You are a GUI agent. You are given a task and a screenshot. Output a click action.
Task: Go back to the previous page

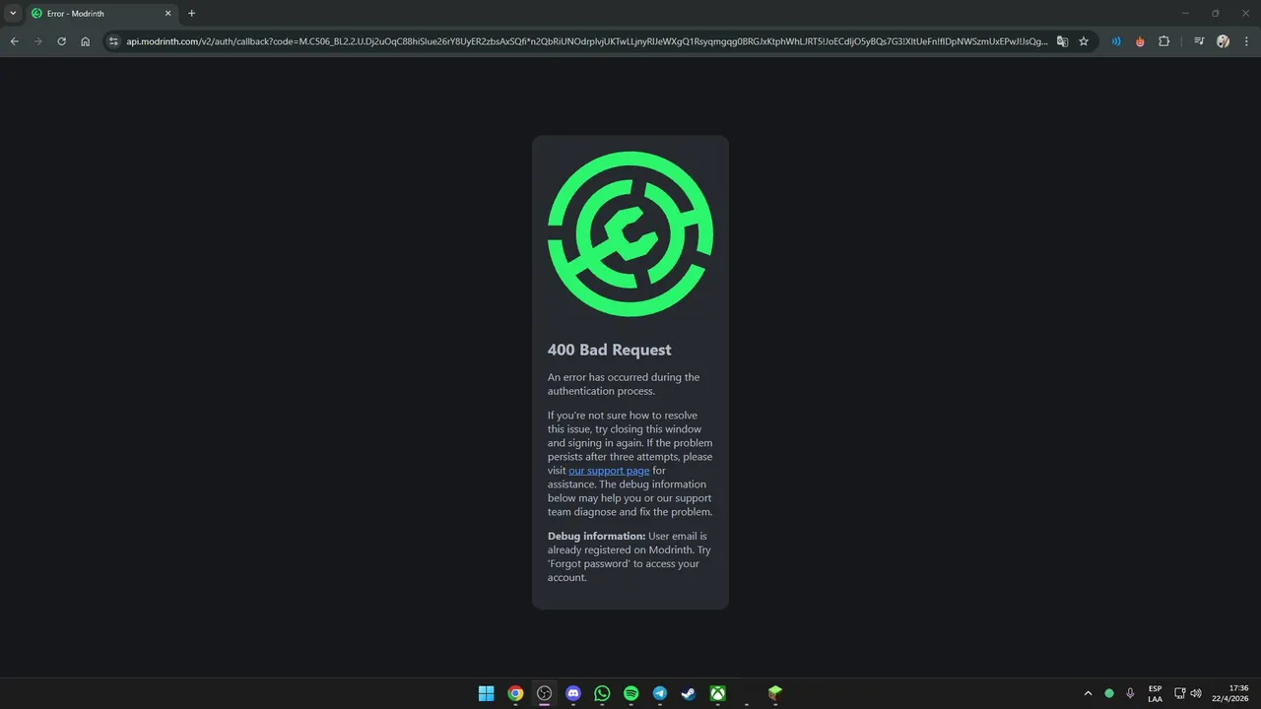click(14, 41)
